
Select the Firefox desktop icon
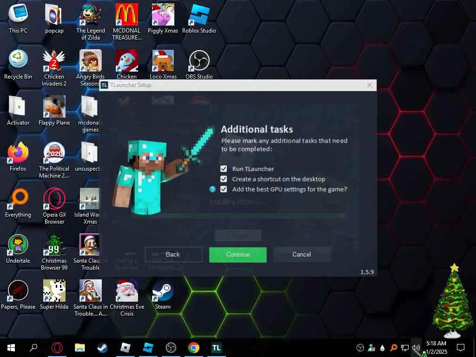click(18, 157)
